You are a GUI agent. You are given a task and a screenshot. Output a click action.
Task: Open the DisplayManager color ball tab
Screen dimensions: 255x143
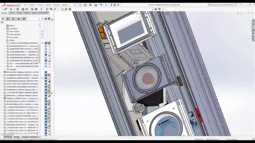coord(24,19)
